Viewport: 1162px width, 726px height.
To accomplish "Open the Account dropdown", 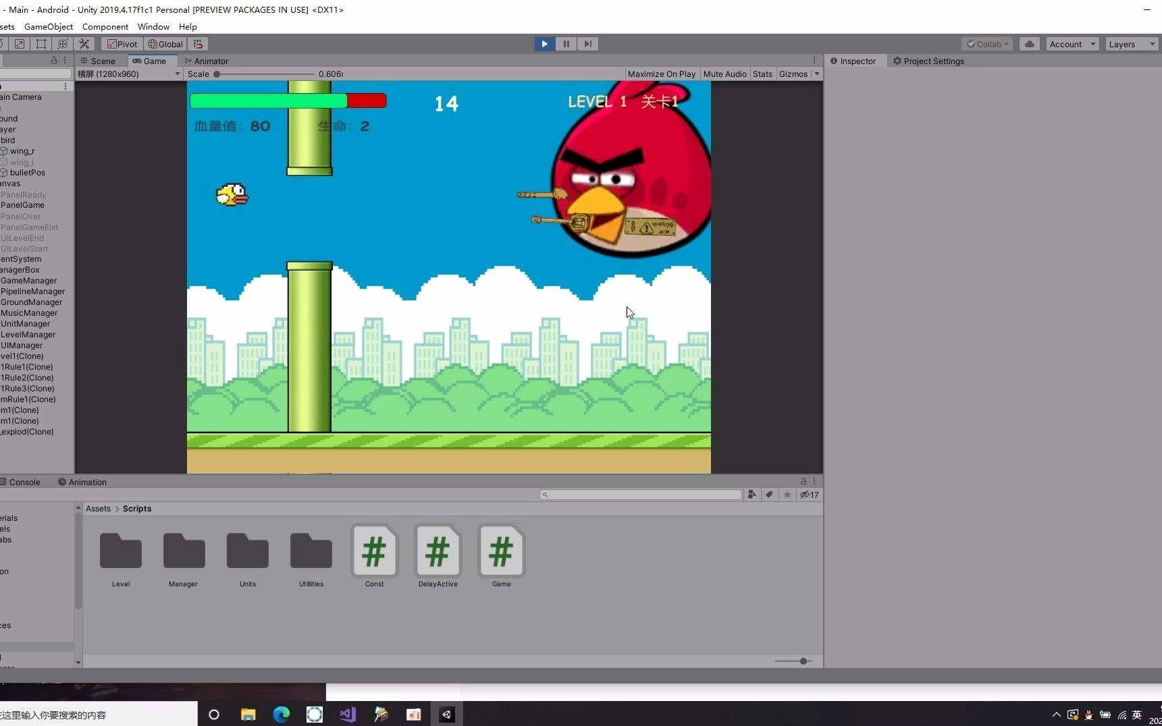I will [1072, 44].
